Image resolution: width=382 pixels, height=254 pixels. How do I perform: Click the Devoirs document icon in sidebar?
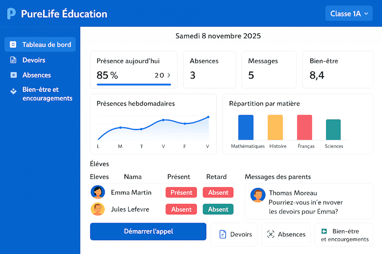click(13, 60)
